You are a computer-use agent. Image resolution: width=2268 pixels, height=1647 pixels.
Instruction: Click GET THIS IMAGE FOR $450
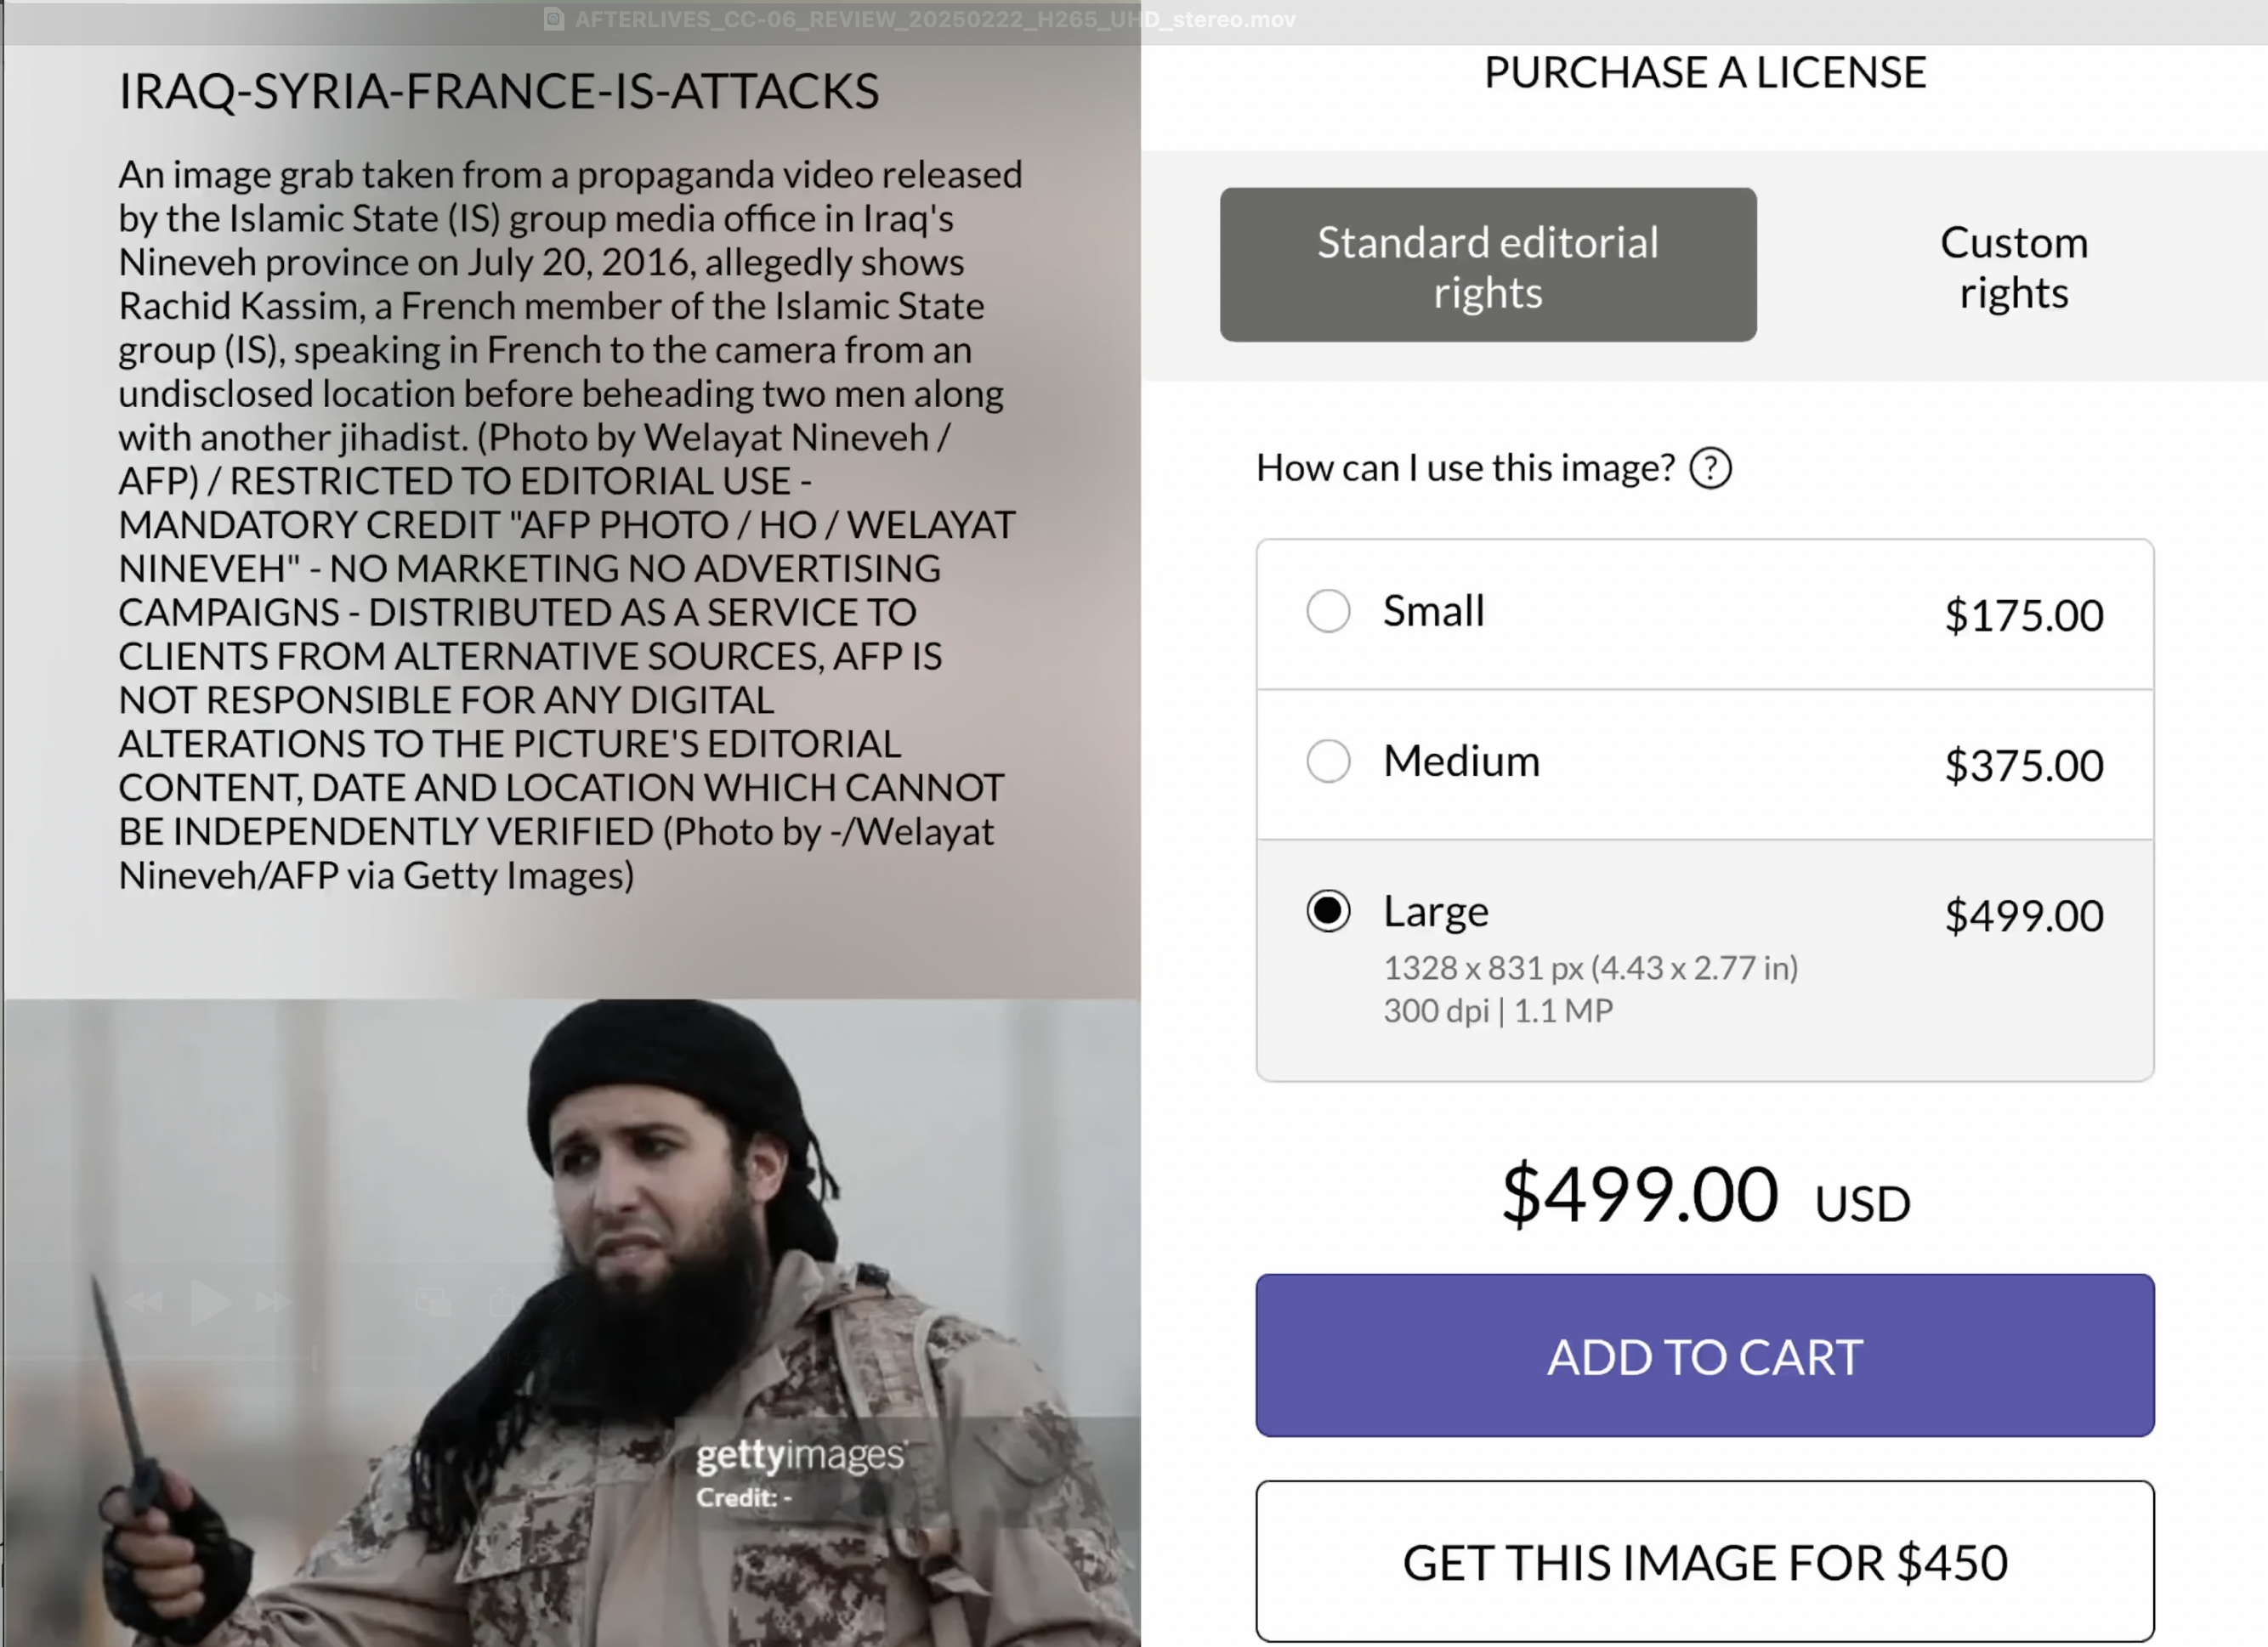pyautogui.click(x=1705, y=1562)
